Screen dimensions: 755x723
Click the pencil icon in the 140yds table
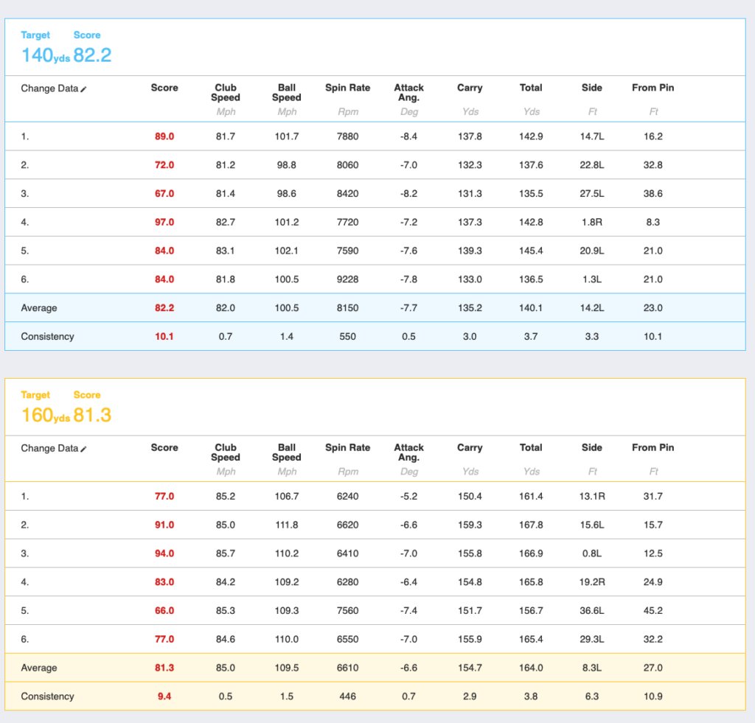pyautogui.click(x=83, y=89)
